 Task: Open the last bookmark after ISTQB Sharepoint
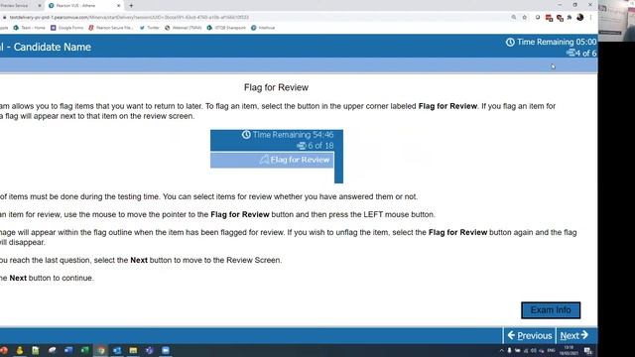point(263,28)
